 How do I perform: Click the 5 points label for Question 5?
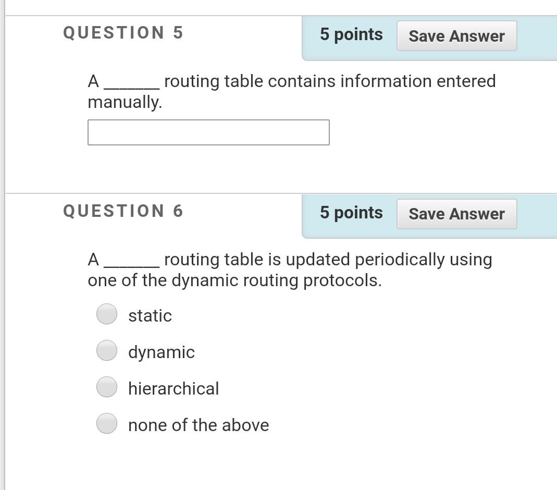(x=351, y=34)
